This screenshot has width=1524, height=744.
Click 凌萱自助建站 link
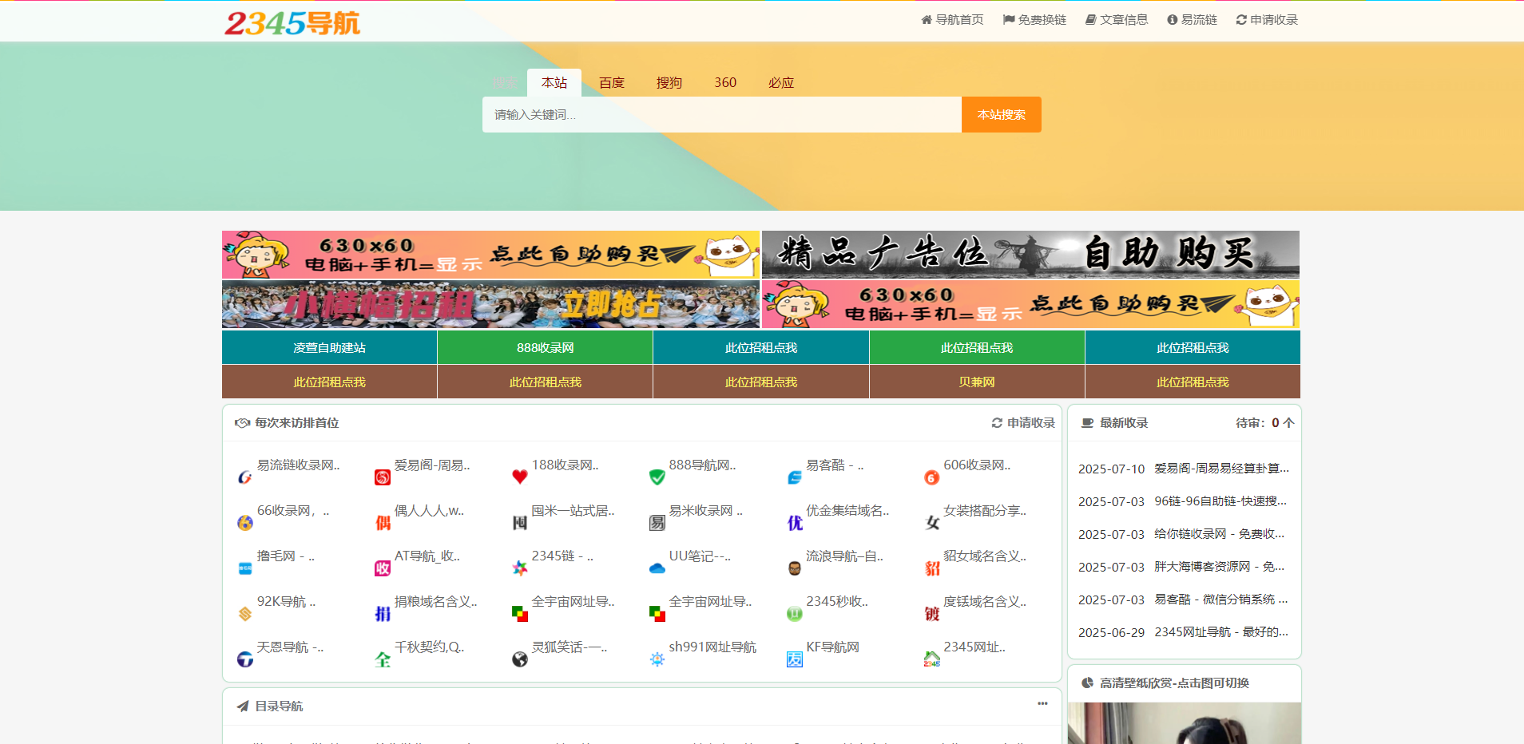pyautogui.click(x=330, y=347)
